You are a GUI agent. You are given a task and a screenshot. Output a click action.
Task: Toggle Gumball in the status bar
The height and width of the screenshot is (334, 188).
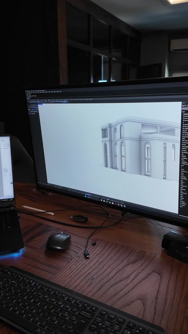click(x=88, y=194)
